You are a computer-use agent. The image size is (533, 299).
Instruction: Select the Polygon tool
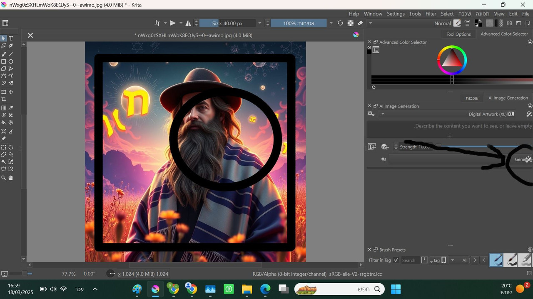[4, 69]
